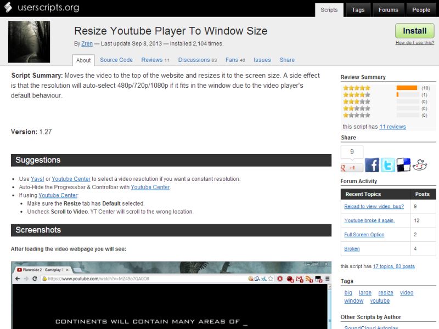Click the five-star rating row
Viewport: 439px width, 329px height.
pyautogui.click(x=387, y=88)
